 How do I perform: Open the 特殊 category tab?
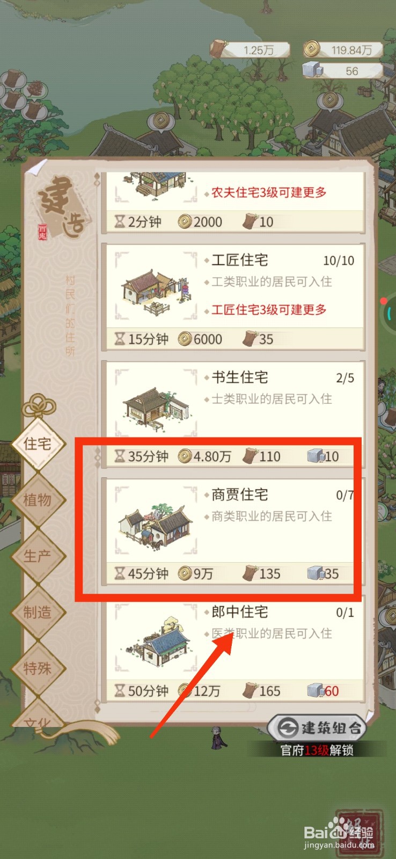click(x=38, y=668)
